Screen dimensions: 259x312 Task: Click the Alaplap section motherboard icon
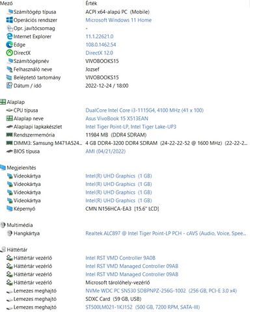(x=3, y=102)
